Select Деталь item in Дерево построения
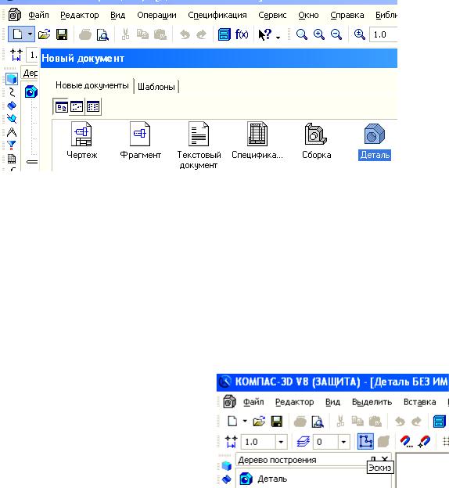 [x=272, y=479]
